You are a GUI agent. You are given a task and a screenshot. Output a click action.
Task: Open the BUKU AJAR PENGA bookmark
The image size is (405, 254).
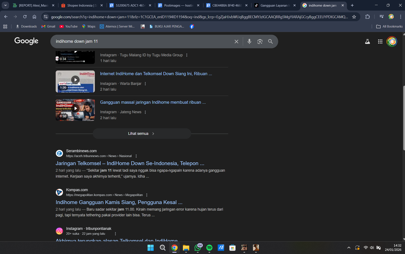click(x=167, y=27)
